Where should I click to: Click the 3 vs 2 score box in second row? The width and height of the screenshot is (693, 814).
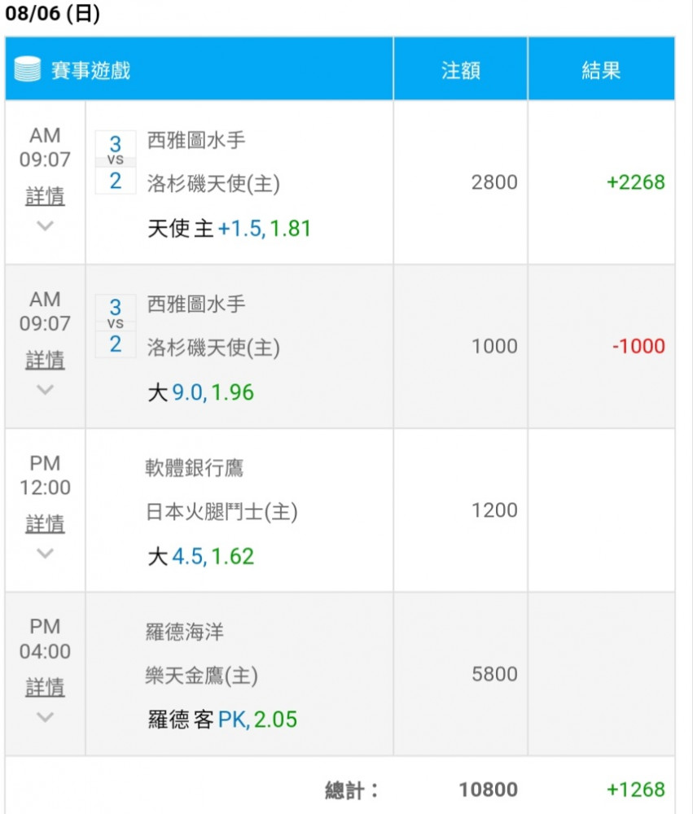coord(116,326)
